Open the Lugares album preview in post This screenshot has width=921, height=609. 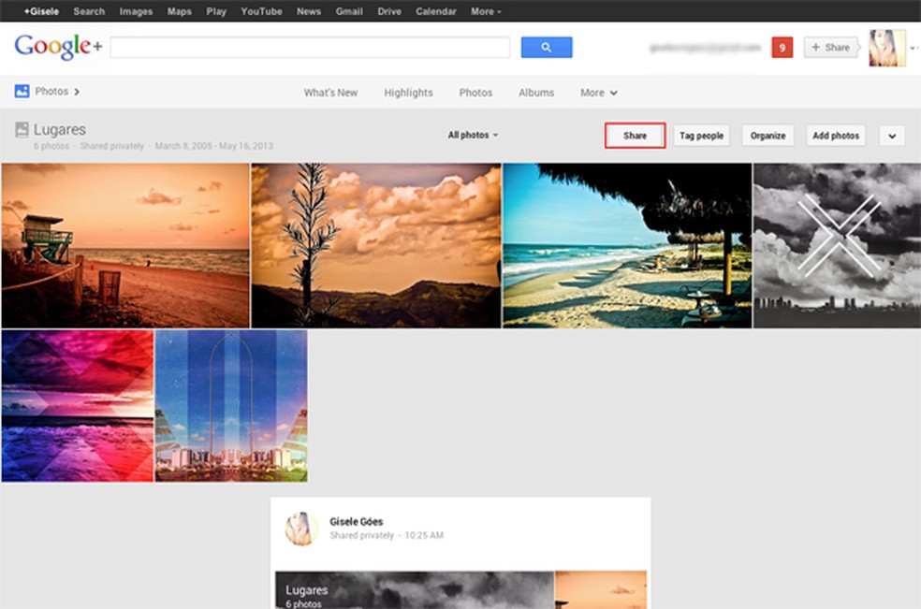415,589
